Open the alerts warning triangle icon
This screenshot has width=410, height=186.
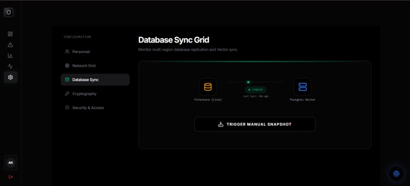click(x=10, y=45)
